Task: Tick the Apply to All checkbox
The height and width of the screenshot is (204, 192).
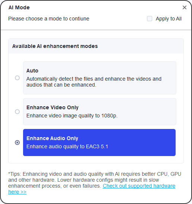Action: [150, 19]
